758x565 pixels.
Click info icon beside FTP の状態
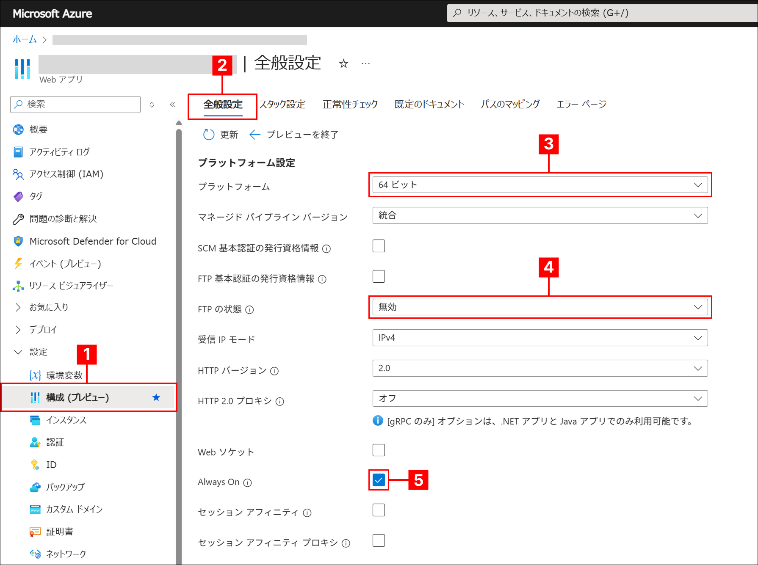pyautogui.click(x=250, y=310)
